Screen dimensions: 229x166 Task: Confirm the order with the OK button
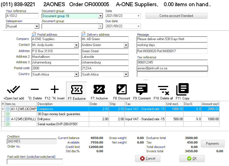(192, 158)
